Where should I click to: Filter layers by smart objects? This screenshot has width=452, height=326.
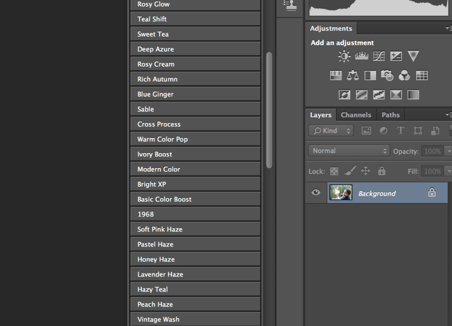tap(435, 131)
